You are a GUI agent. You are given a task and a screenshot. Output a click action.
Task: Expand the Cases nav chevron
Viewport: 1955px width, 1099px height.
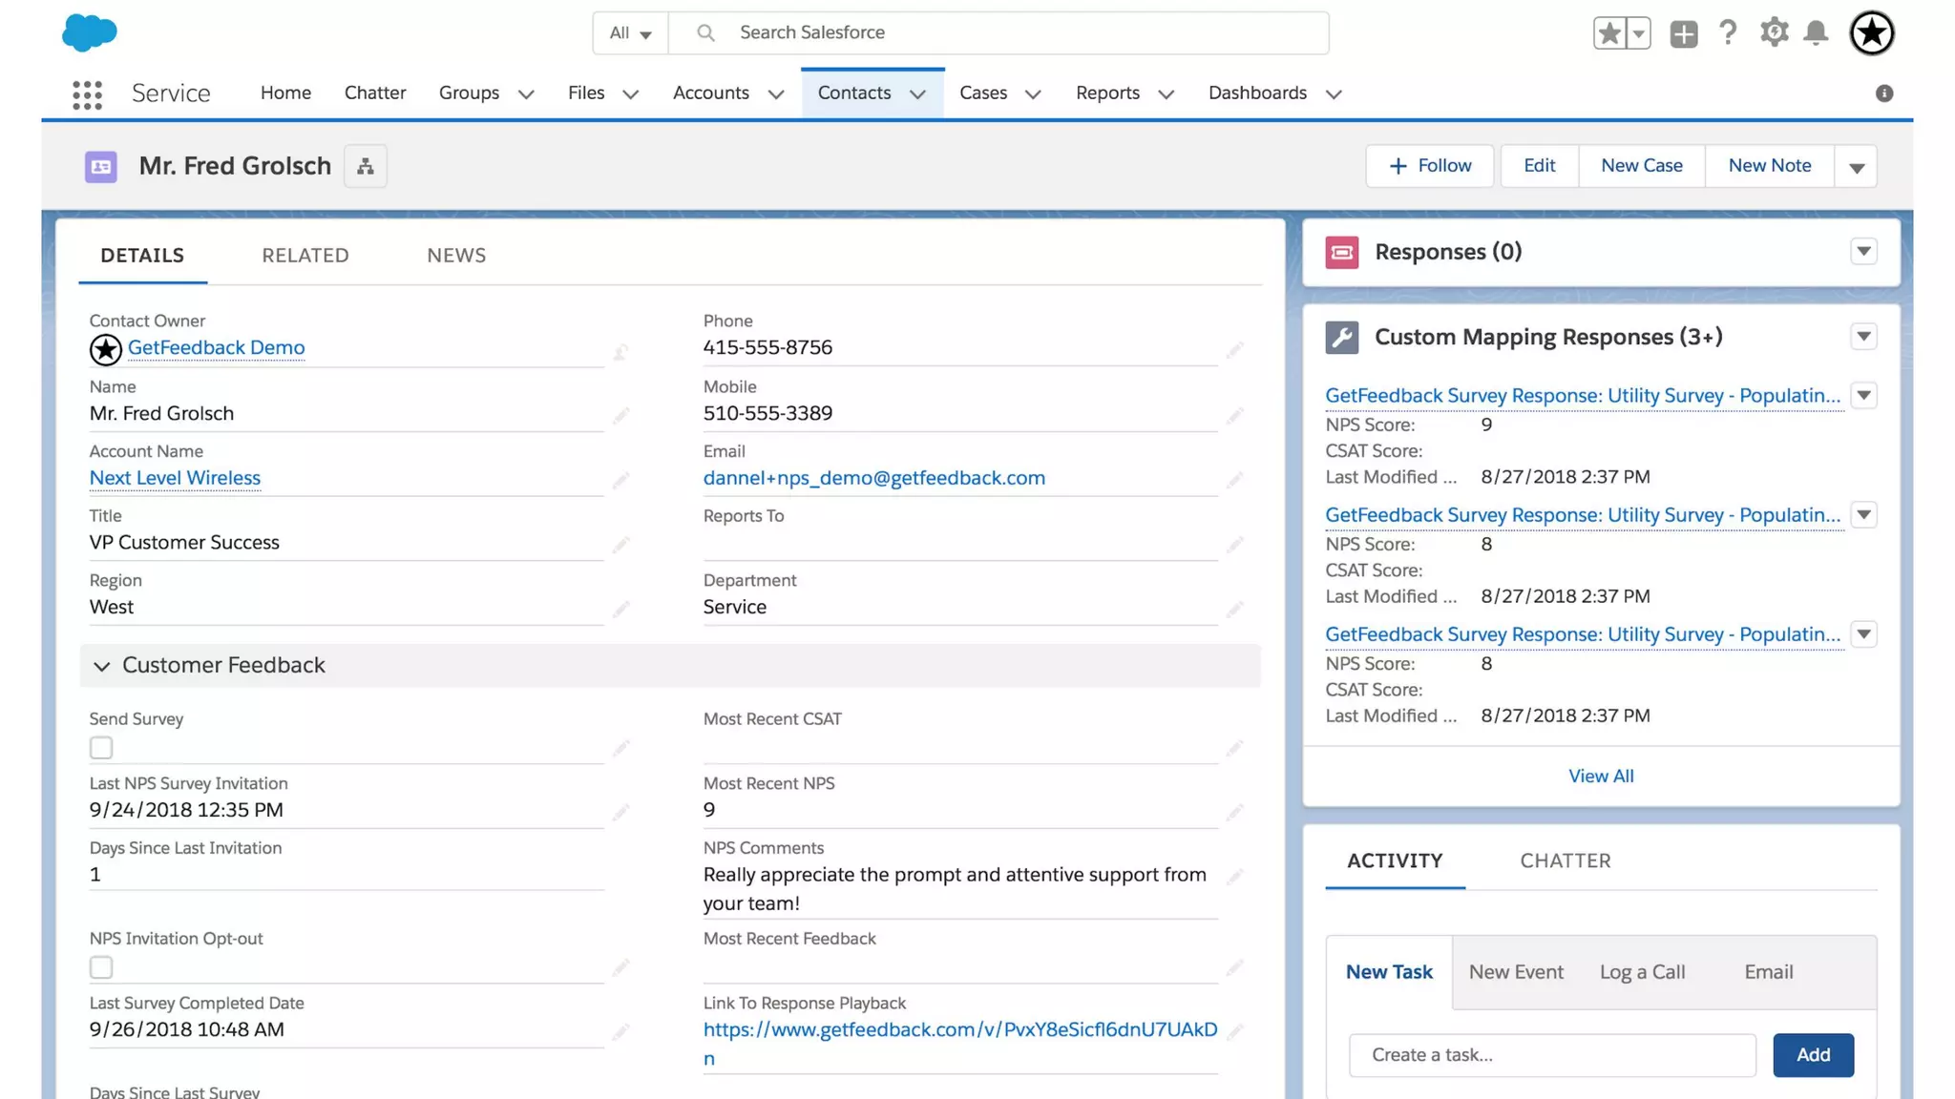click(x=1033, y=94)
